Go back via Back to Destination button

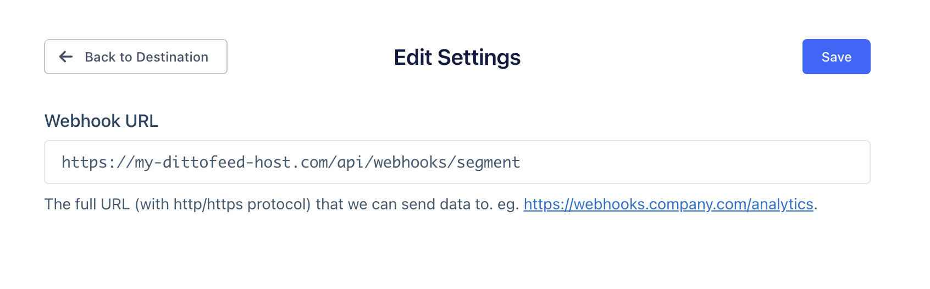[136, 57]
